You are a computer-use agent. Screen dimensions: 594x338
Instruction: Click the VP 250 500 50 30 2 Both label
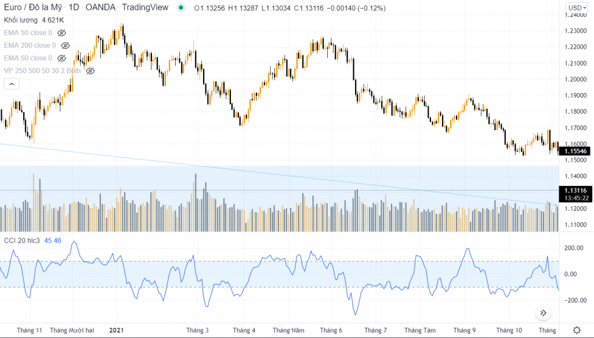click(x=42, y=71)
